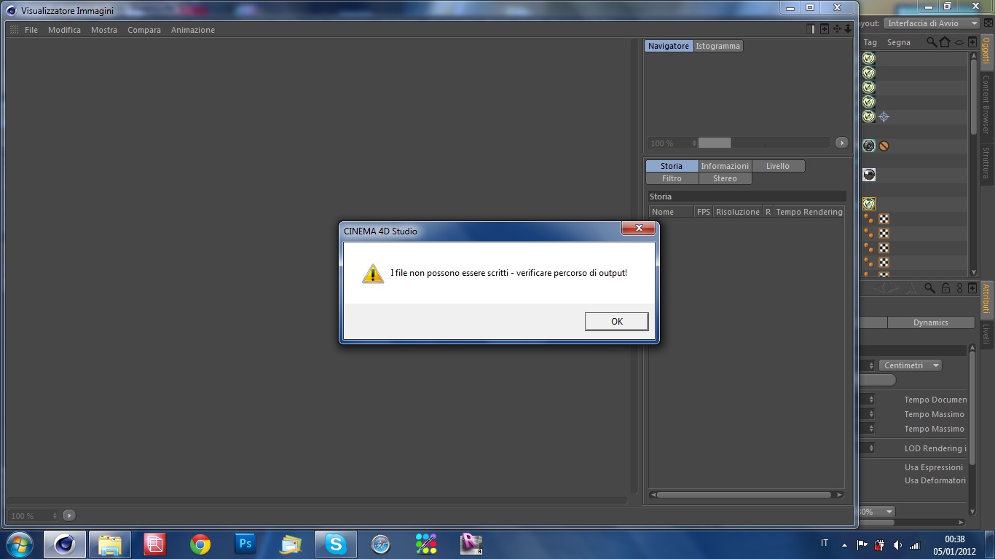This screenshot has width=995, height=559.
Task: Switch to the Istogramma tab
Action: pos(717,46)
